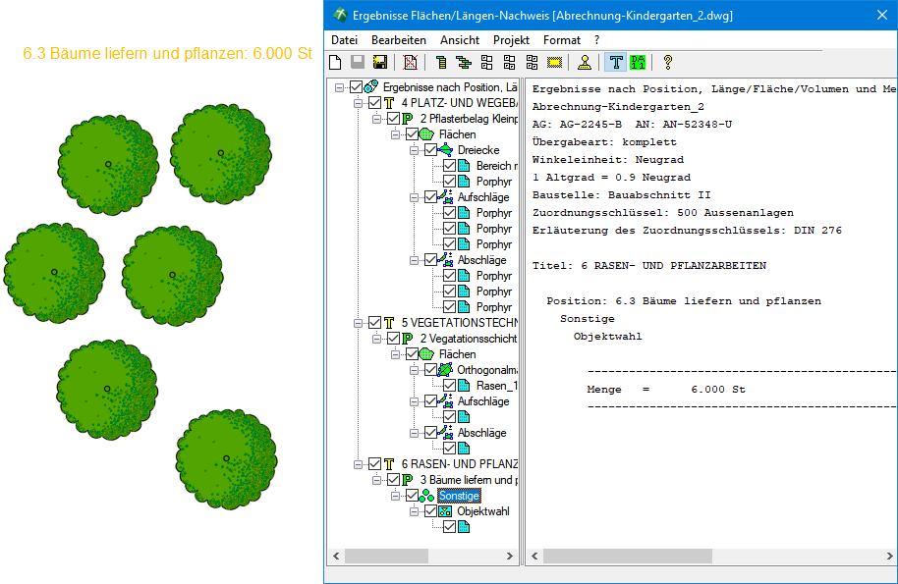Viewport: 898px width, 584px height.
Task: Collapse the 6 RASEN- UND PFLANZ node
Action: pyautogui.click(x=360, y=464)
